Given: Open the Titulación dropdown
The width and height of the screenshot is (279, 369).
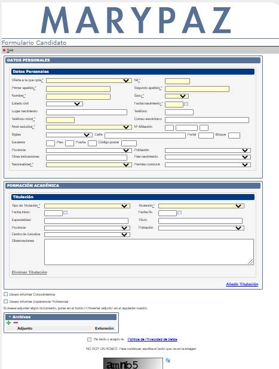Looking at the screenshot, I should pyautogui.click(x=201, y=206).
